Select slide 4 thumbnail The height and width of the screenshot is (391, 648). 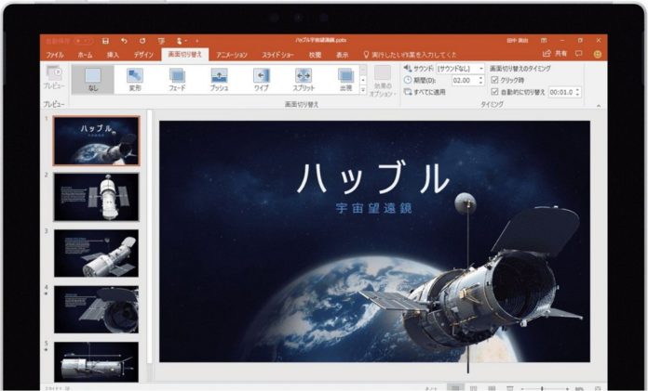coord(96,309)
